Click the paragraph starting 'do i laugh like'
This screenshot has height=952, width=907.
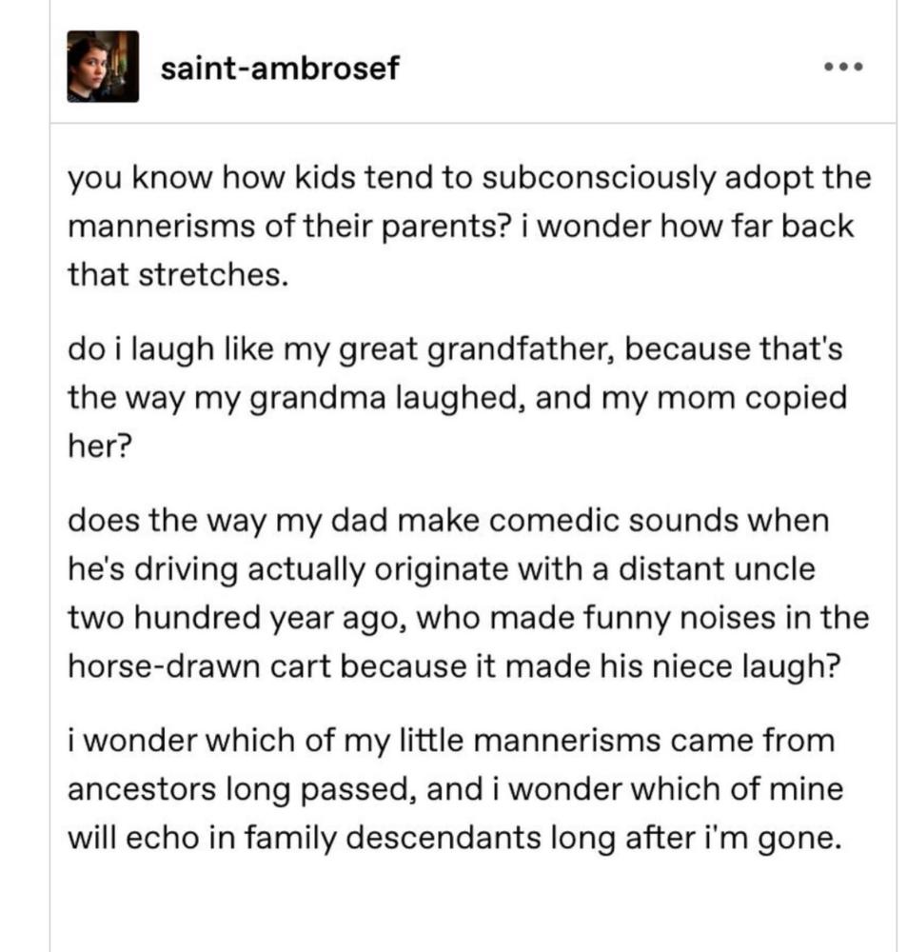coord(457,398)
